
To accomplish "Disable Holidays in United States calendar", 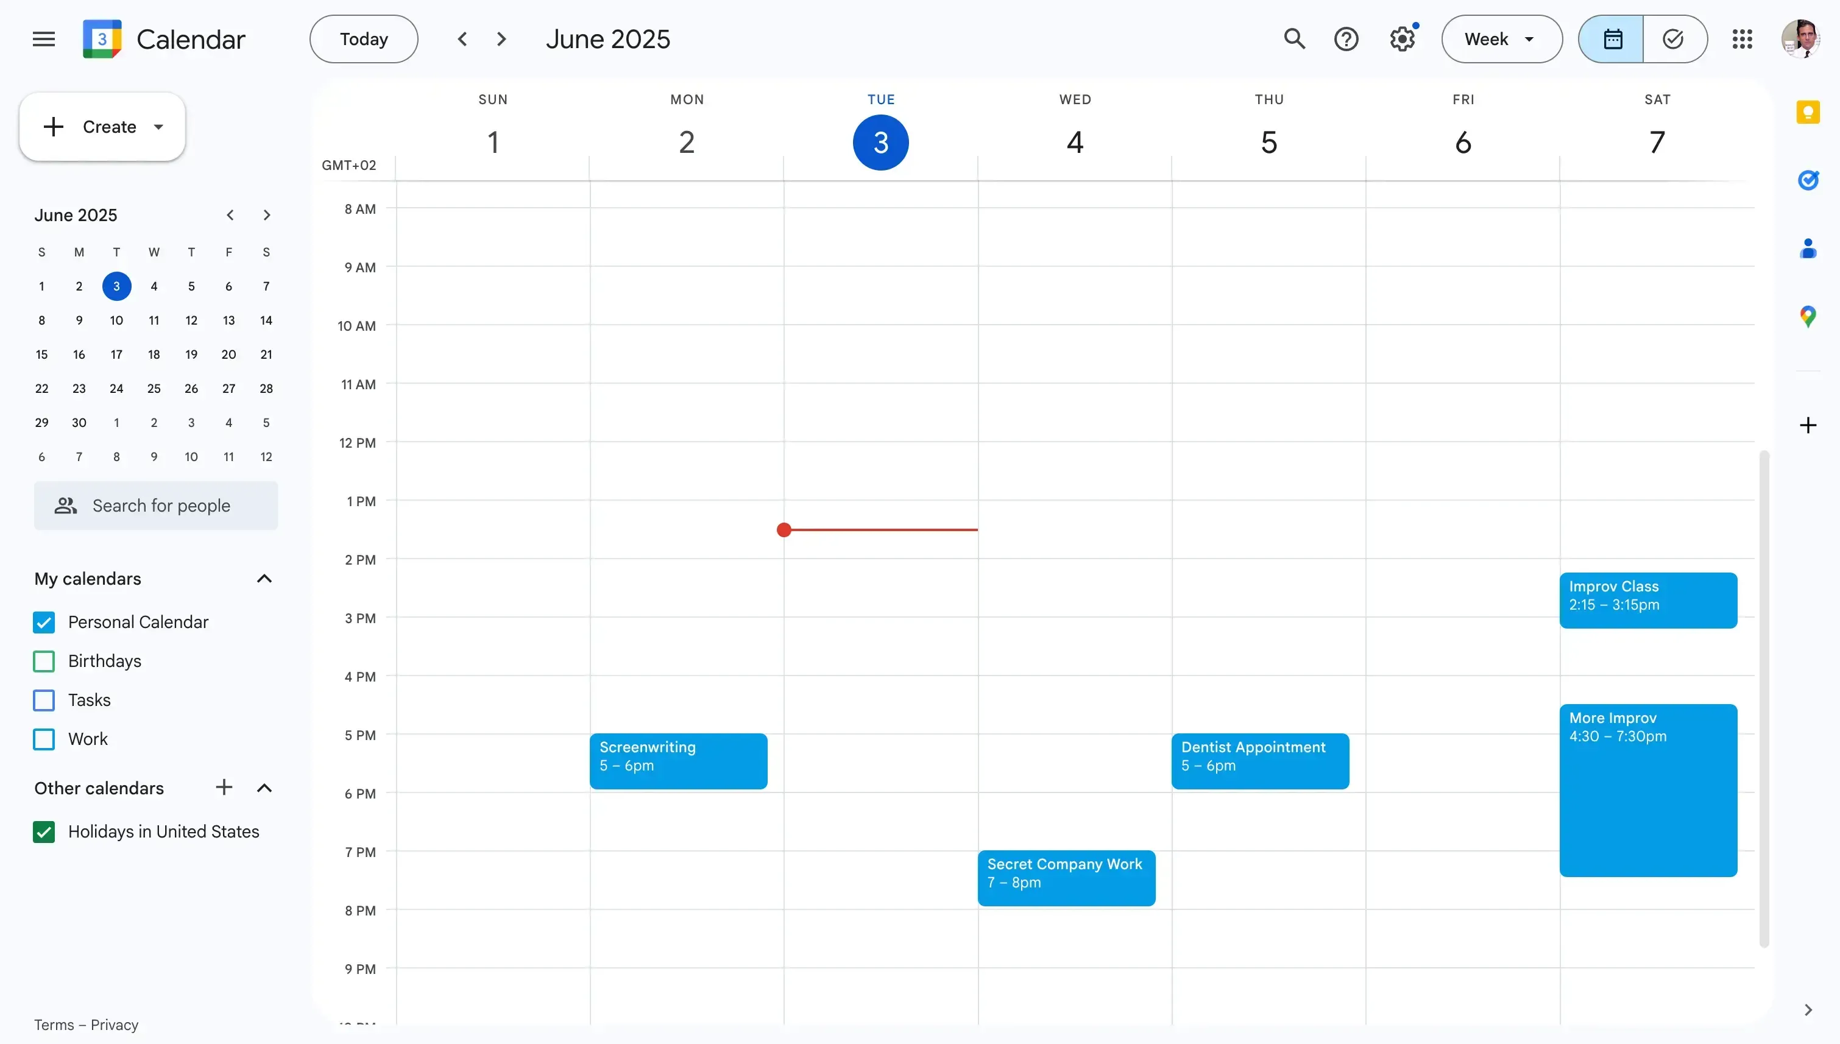I will tap(44, 832).
